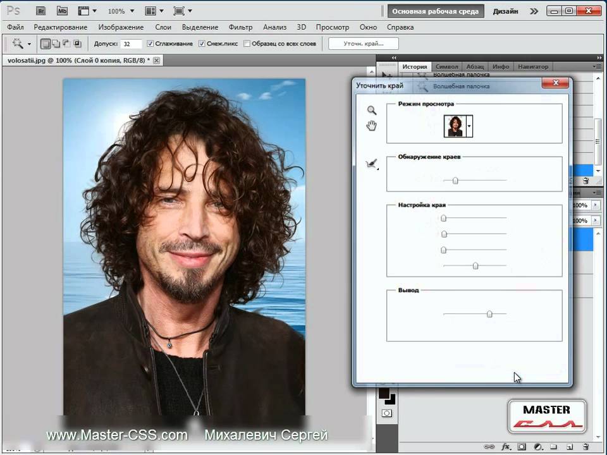The width and height of the screenshot is (607, 455).
Task: Open the Arrange Documents icon
Action: click(150, 11)
